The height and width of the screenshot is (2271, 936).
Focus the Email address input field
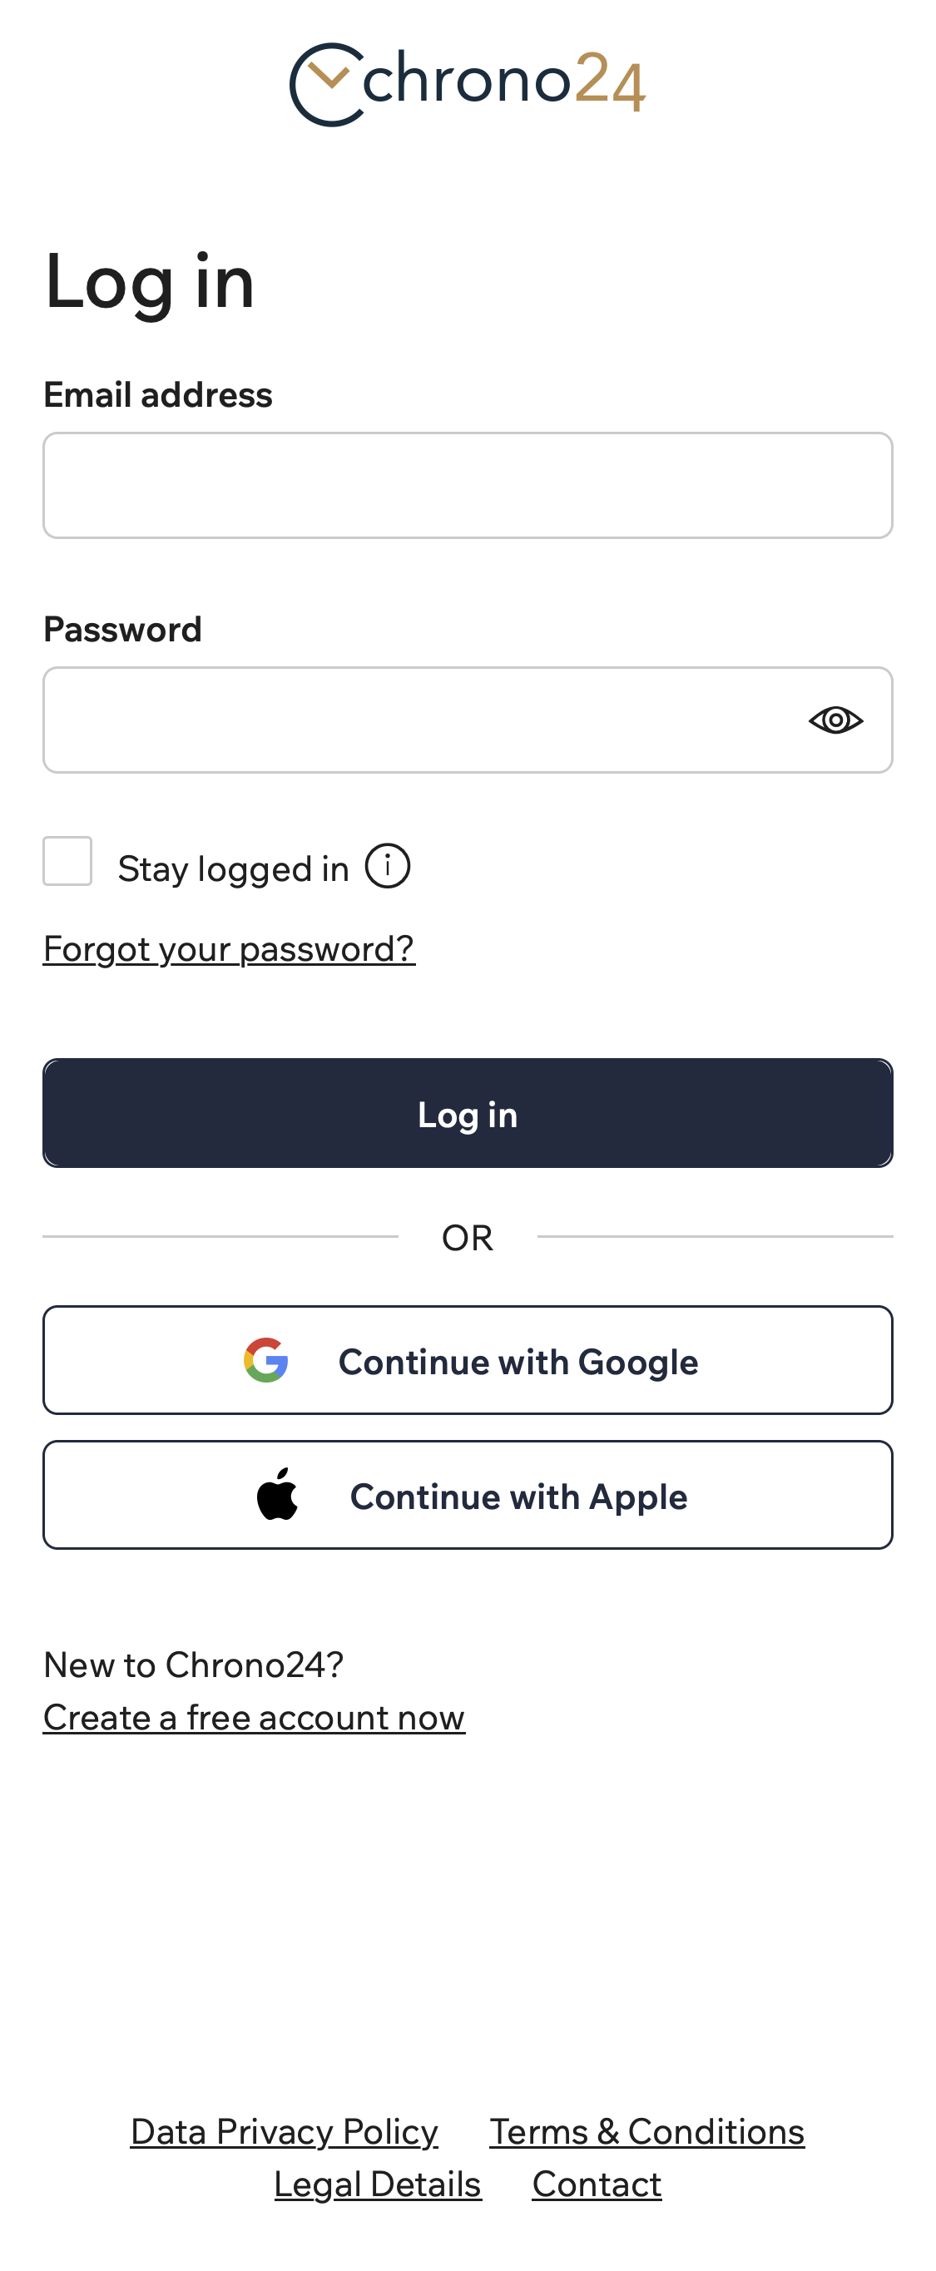(467, 486)
